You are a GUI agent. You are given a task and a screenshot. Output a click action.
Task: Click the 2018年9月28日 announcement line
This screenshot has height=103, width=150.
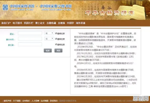coord(104,72)
